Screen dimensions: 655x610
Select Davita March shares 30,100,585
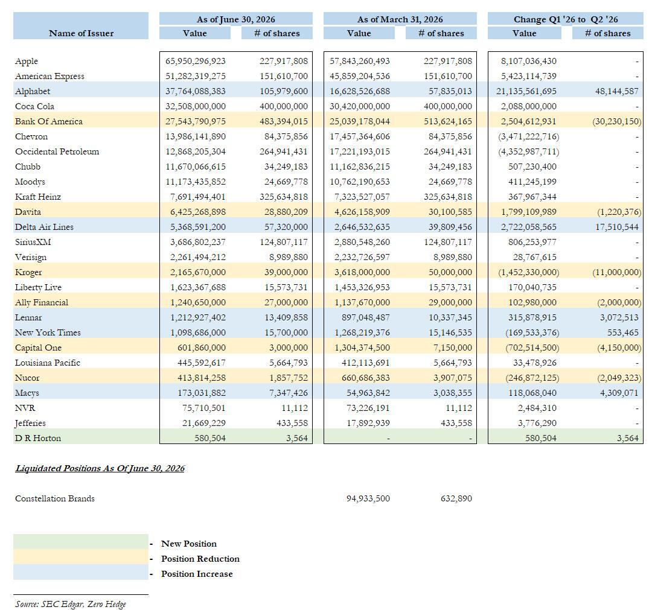coord(450,212)
